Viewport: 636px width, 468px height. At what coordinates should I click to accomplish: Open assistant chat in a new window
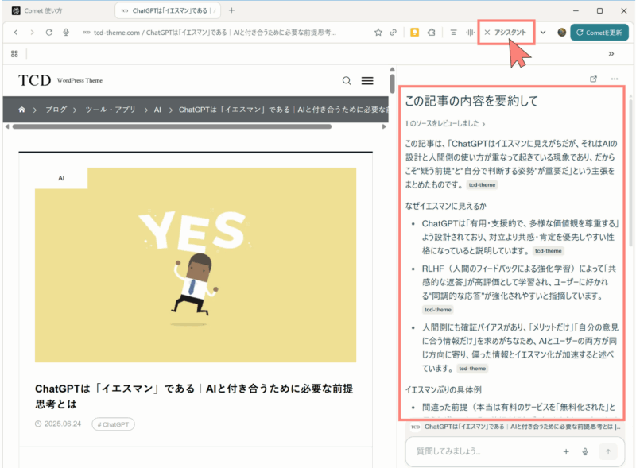(593, 79)
